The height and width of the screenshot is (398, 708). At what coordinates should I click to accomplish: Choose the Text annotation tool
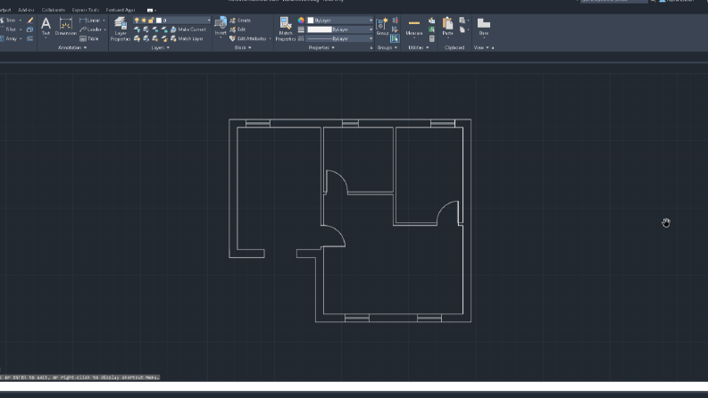coord(46,27)
